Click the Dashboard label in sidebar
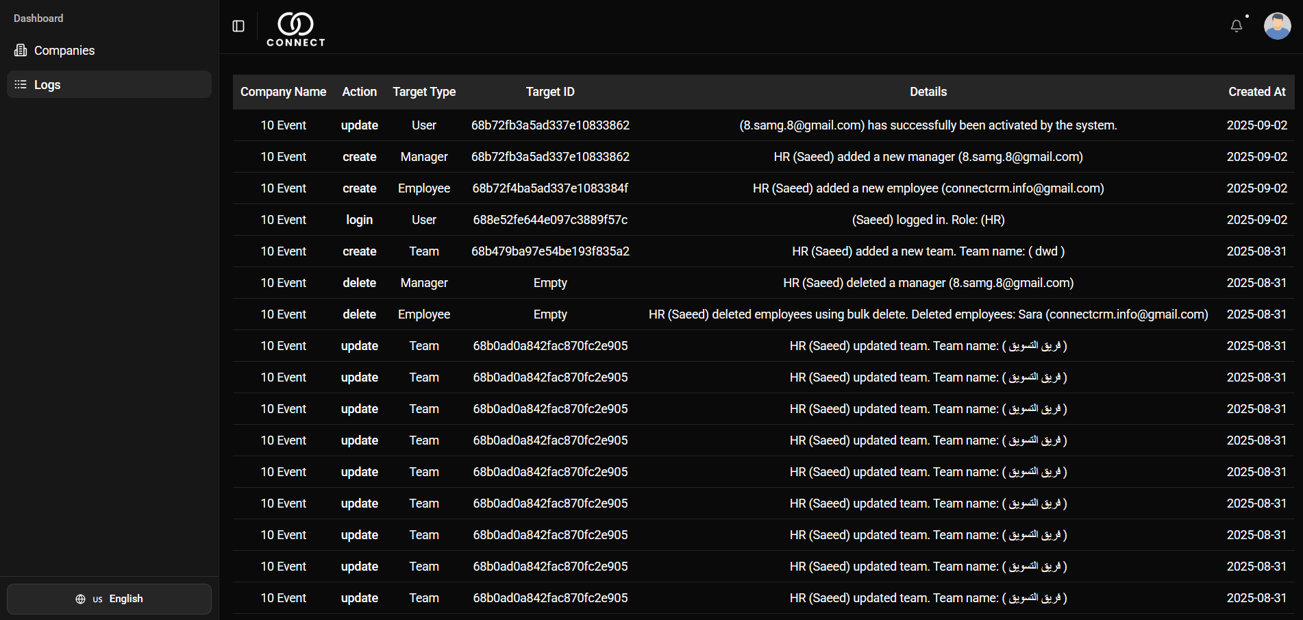The image size is (1303, 620). (x=38, y=18)
